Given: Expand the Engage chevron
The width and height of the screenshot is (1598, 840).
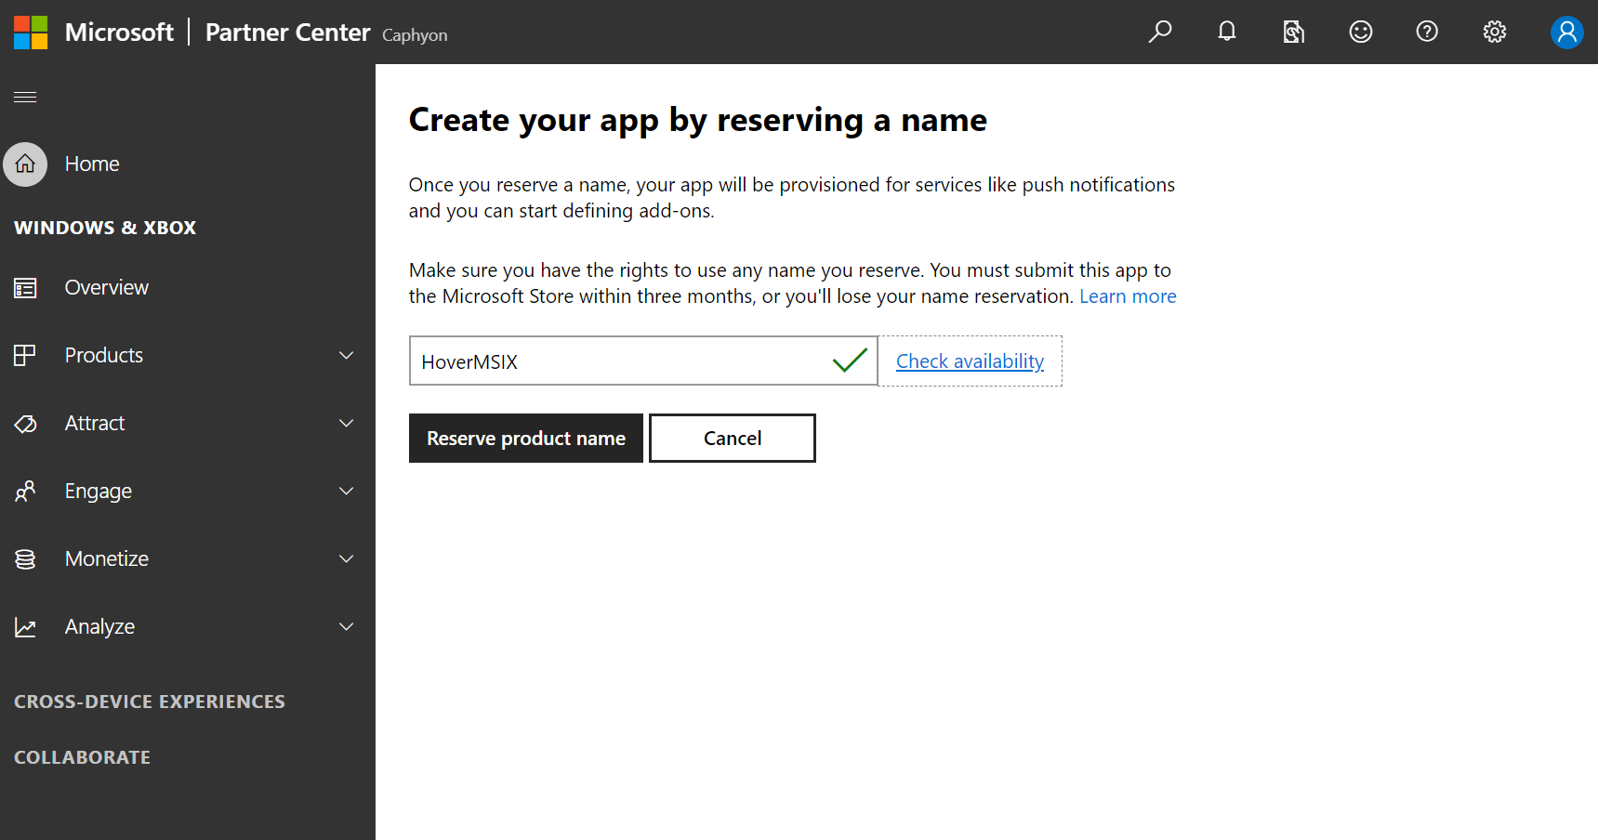Looking at the screenshot, I should click(347, 492).
